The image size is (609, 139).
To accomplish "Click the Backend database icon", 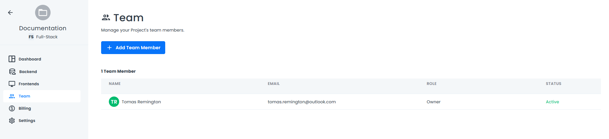I will coord(12,71).
